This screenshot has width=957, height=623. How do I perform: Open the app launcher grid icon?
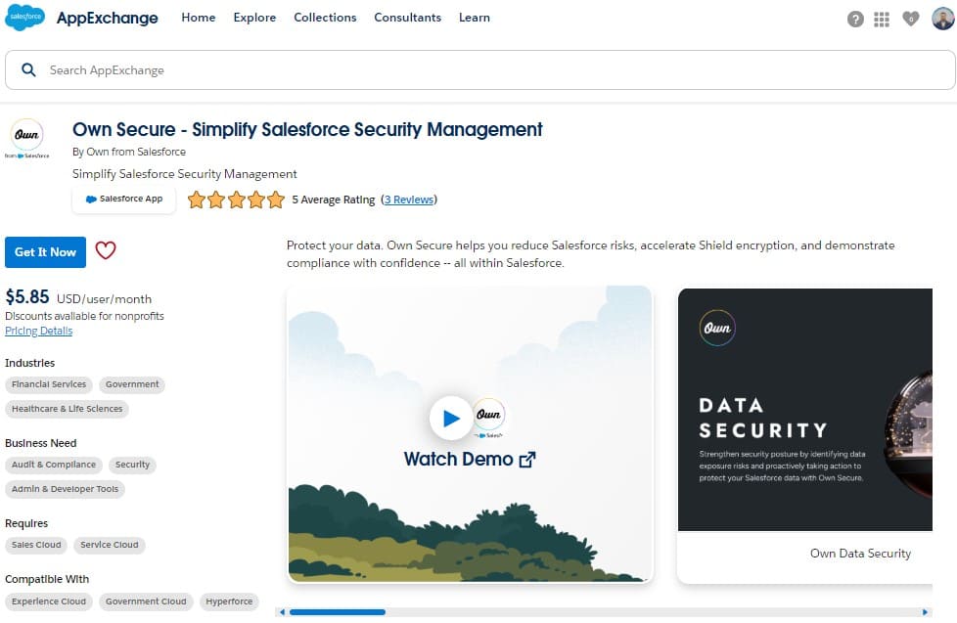tap(882, 20)
